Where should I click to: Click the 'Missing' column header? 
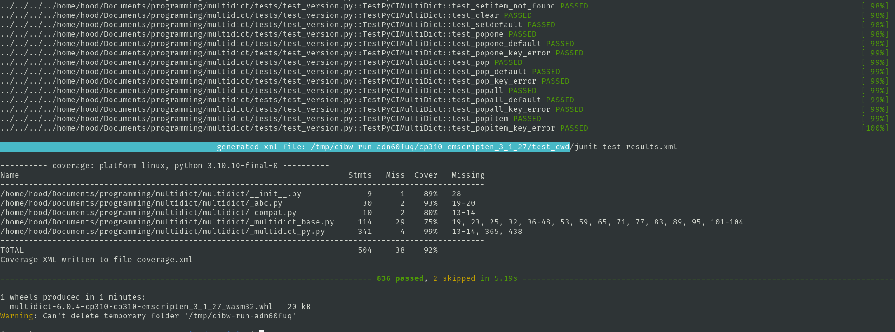tap(468, 175)
